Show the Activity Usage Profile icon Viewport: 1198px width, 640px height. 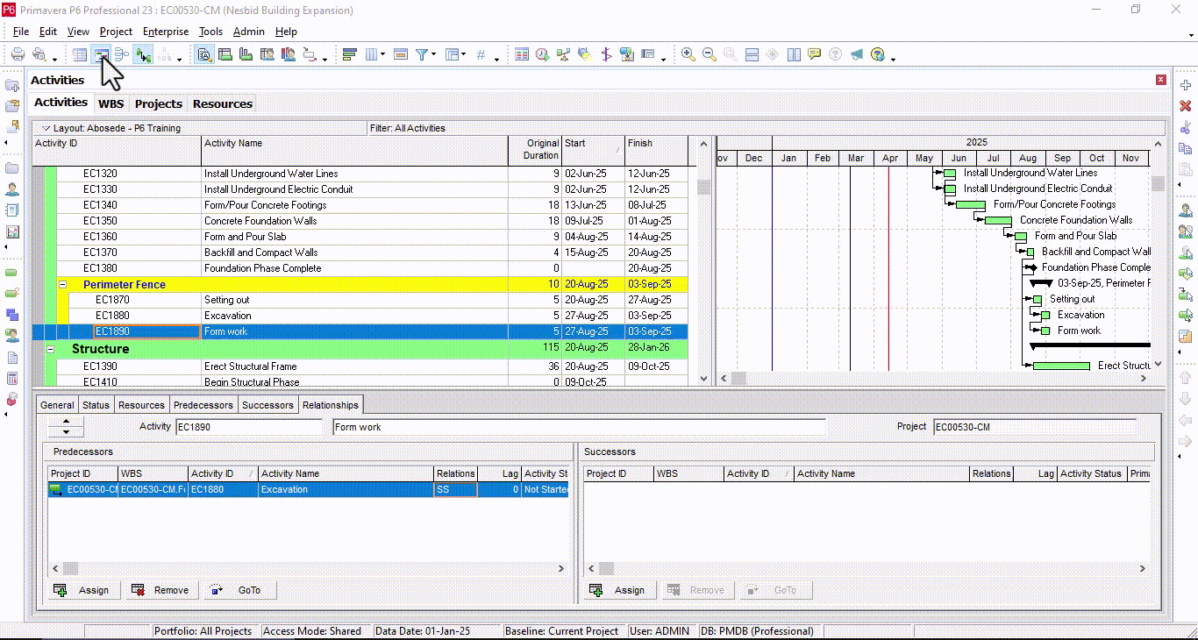click(x=246, y=54)
